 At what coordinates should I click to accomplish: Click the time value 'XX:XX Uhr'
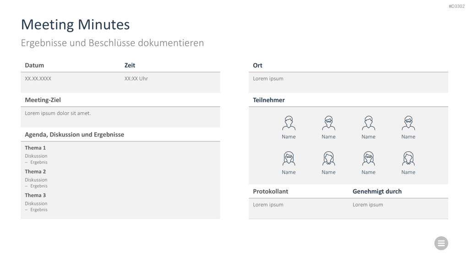point(136,78)
